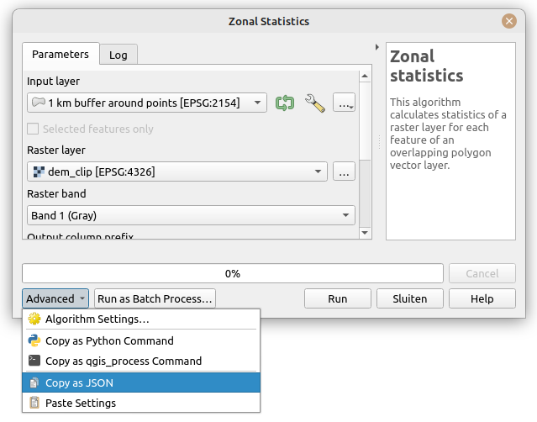The width and height of the screenshot is (537, 422).
Task: Click the terminal icon for qgis_process command
Action: click(x=34, y=361)
